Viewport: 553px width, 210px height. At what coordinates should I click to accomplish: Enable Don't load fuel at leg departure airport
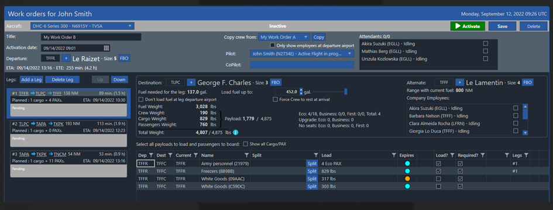[x=142, y=99]
